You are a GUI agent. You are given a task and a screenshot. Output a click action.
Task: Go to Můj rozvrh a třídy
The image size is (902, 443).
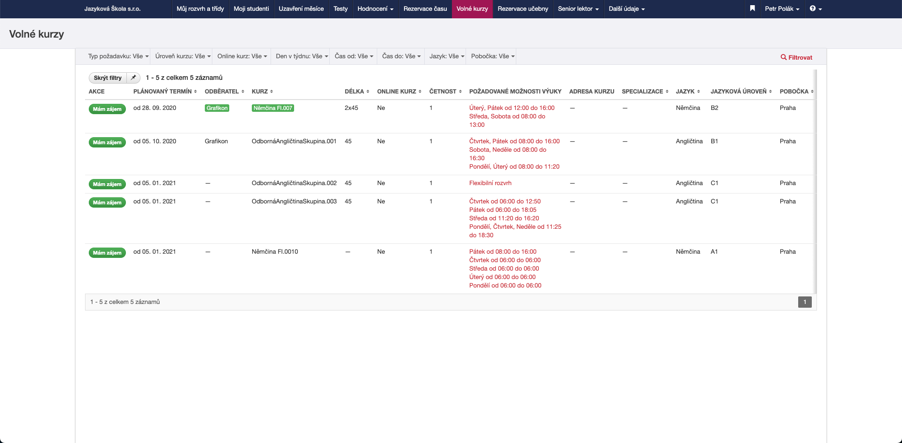200,8
